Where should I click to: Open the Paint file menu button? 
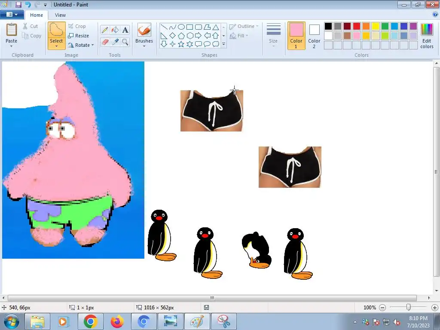pos(12,15)
